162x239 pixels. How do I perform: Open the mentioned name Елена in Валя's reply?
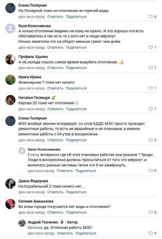pyautogui.click(x=33, y=154)
